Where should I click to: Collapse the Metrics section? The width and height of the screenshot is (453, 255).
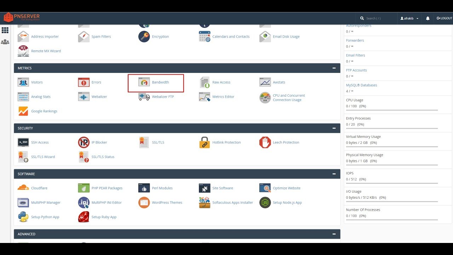pyautogui.click(x=334, y=68)
